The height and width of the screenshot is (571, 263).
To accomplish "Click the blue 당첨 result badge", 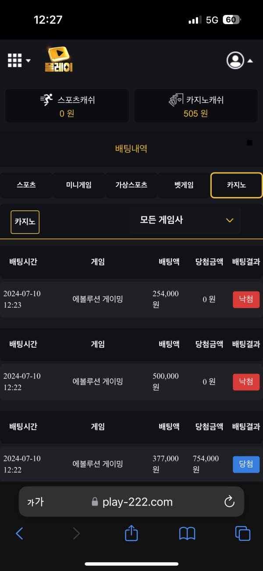I will (x=246, y=465).
